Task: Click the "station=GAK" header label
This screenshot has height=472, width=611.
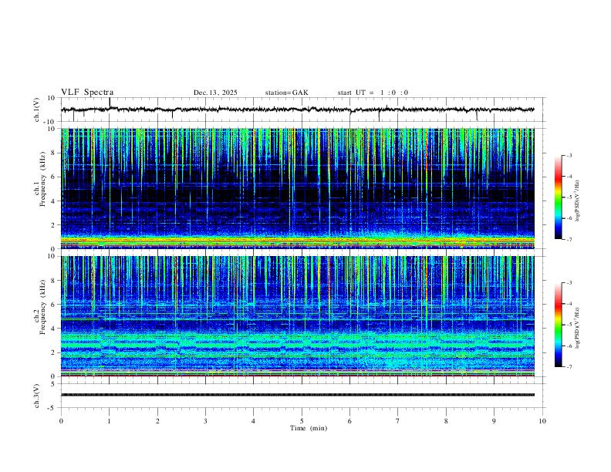Action: click(286, 93)
